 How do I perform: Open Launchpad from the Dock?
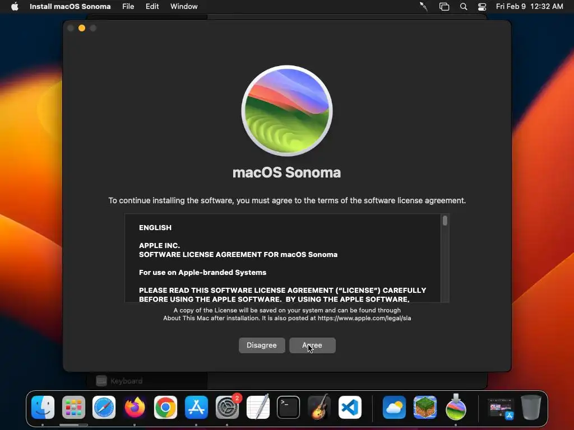point(73,407)
